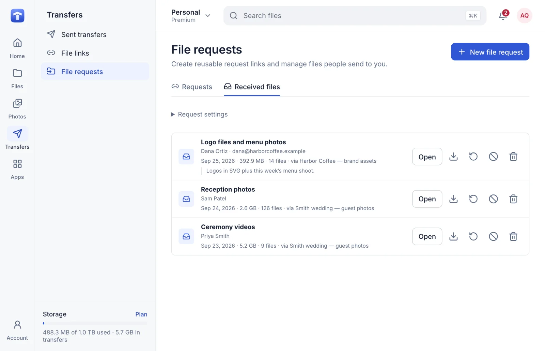545x351 pixels.
Task: Click the New file request button
Action: [x=490, y=52]
